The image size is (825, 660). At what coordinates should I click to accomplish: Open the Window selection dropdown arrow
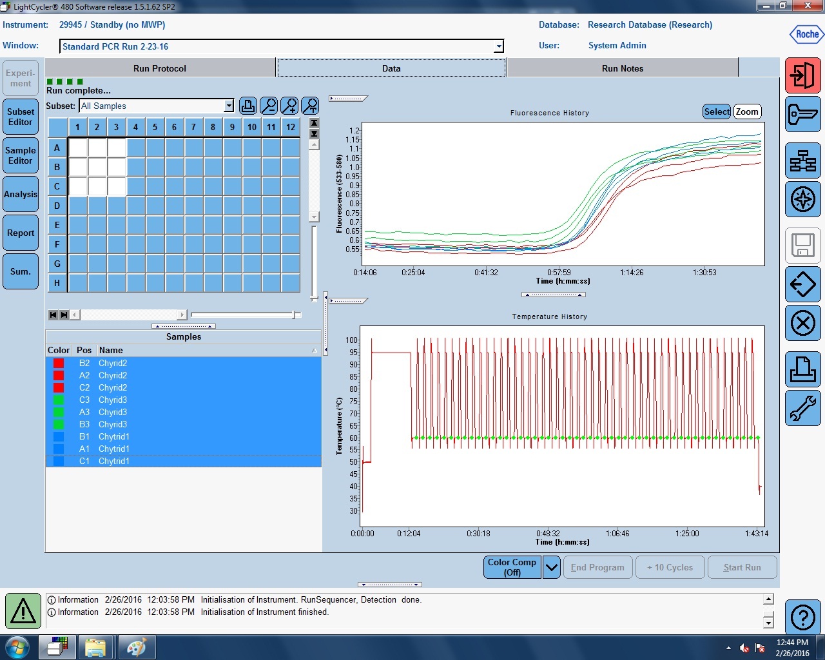498,46
